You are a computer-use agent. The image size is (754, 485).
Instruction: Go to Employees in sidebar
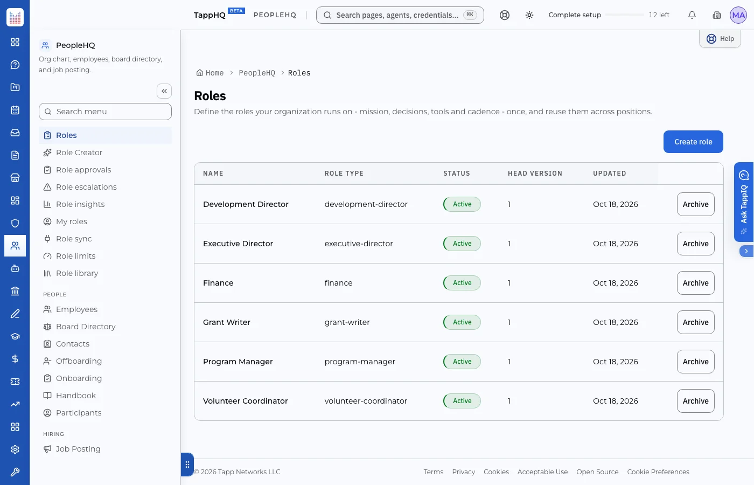(106, 309)
